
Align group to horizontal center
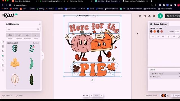click(158, 37)
